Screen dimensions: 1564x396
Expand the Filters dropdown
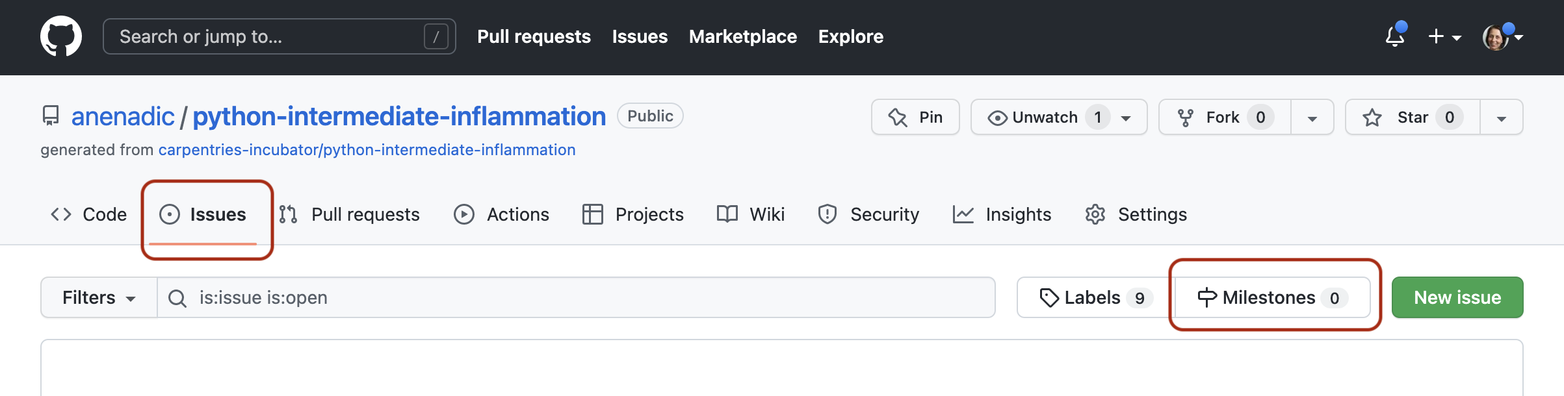click(x=99, y=297)
